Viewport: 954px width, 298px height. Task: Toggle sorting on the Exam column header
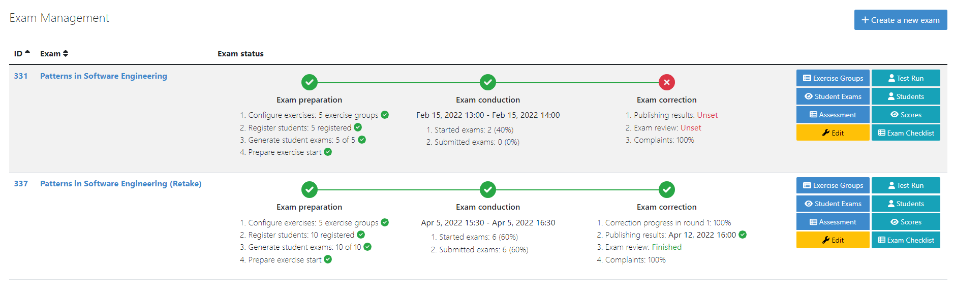(54, 53)
